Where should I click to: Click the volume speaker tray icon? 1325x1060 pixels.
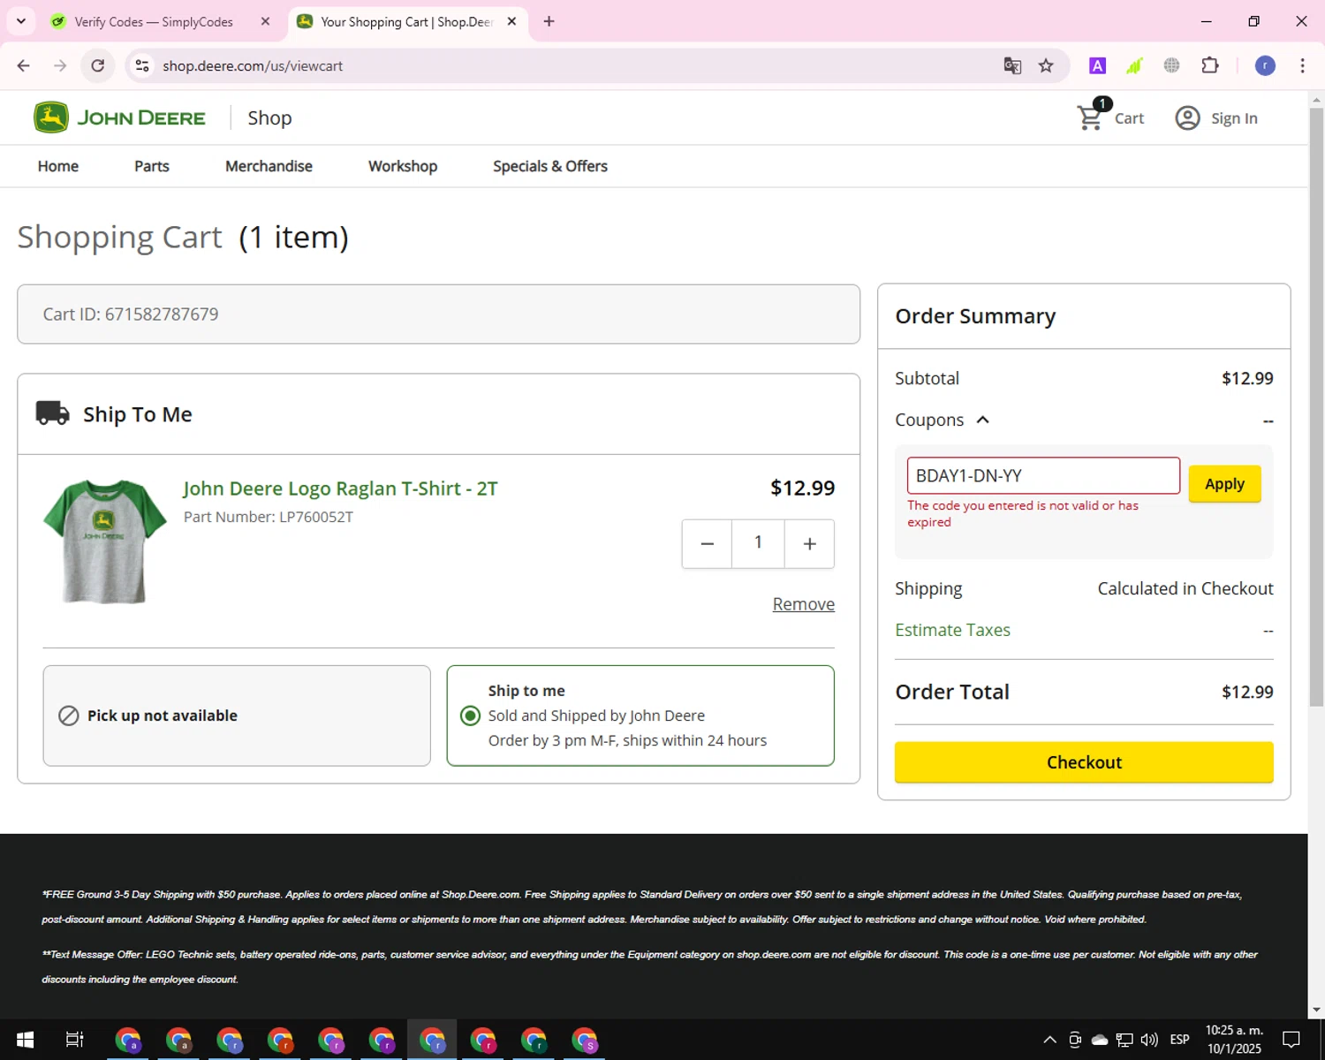[x=1149, y=1040]
